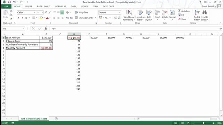Decrease decimal places
The image size is (223, 125).
click(119, 18)
